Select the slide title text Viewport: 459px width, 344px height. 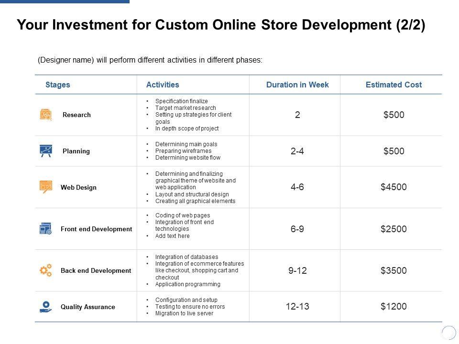point(220,25)
